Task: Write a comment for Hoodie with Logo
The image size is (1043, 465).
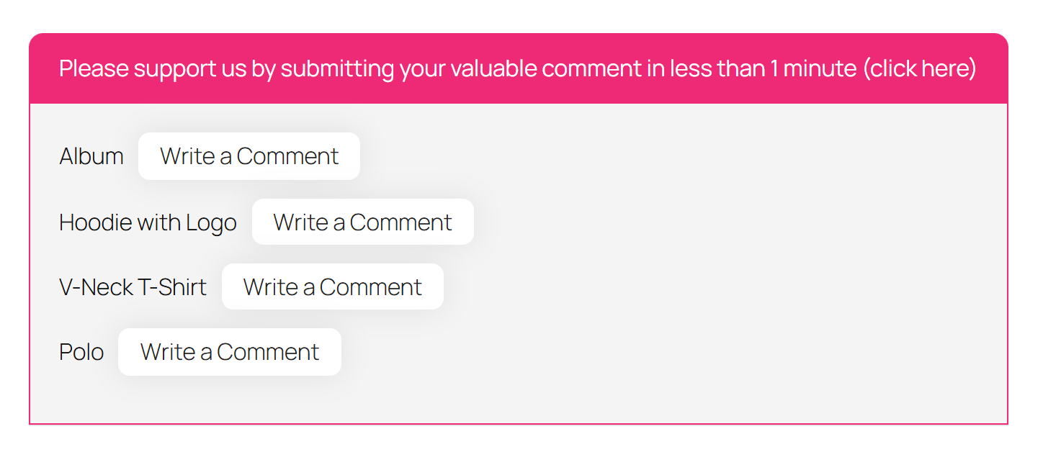Action: tap(362, 222)
